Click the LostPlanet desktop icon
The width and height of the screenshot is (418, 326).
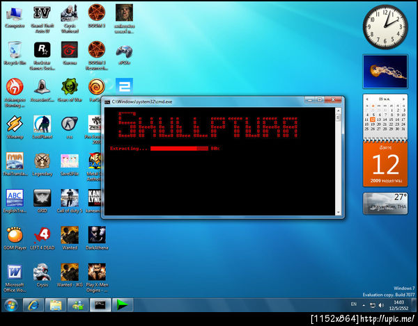(x=42, y=127)
